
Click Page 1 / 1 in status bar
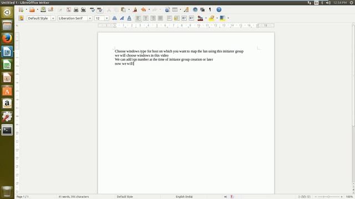pyautogui.click(x=22, y=197)
